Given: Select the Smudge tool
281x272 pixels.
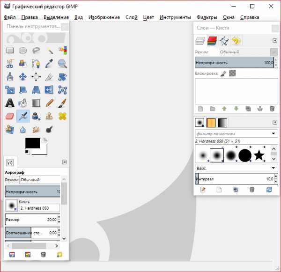Looking at the screenshot, I should tap(36, 129).
